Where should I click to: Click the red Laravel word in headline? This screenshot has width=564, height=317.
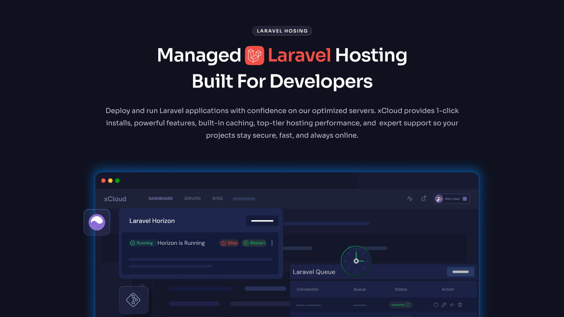299,55
